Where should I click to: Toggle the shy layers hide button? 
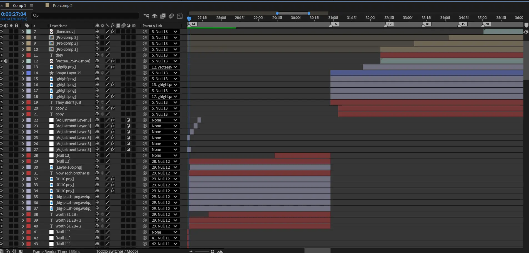click(155, 16)
